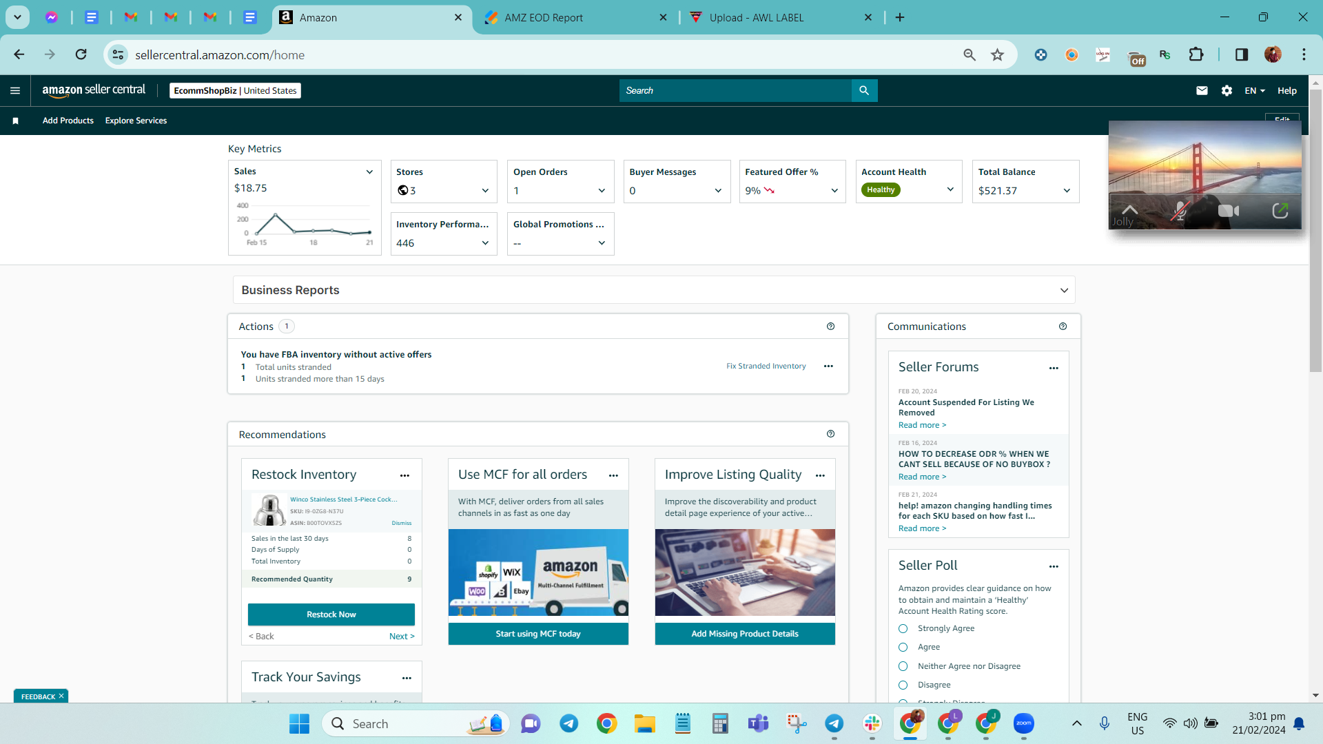
Task: Select the Disagree poll option
Action: click(903, 685)
